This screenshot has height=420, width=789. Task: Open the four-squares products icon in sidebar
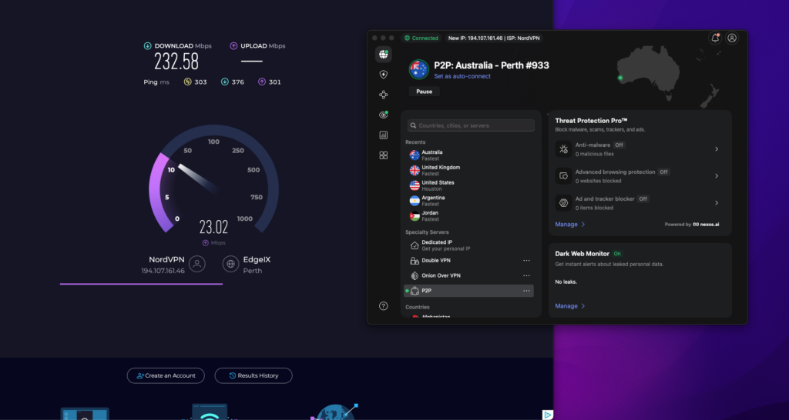click(384, 155)
